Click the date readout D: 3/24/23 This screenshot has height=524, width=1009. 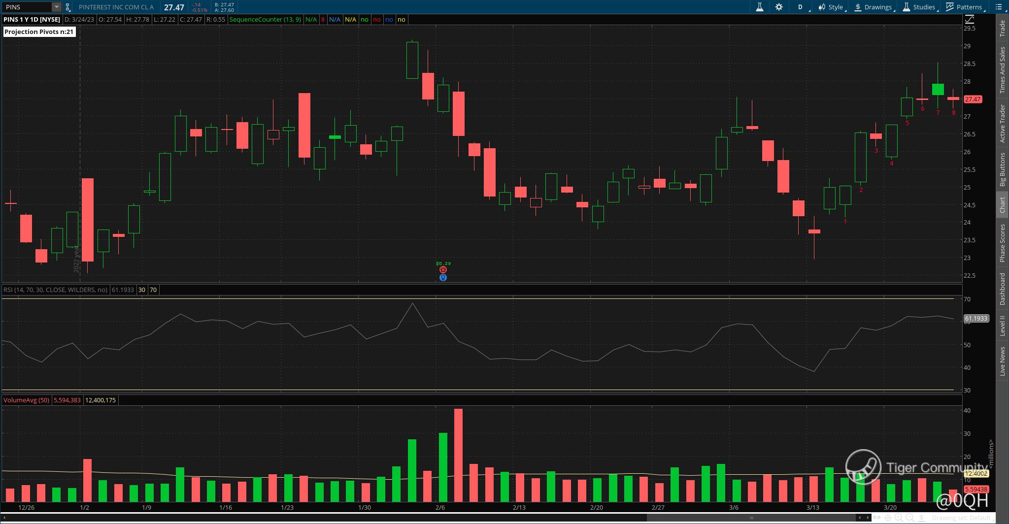78,19
